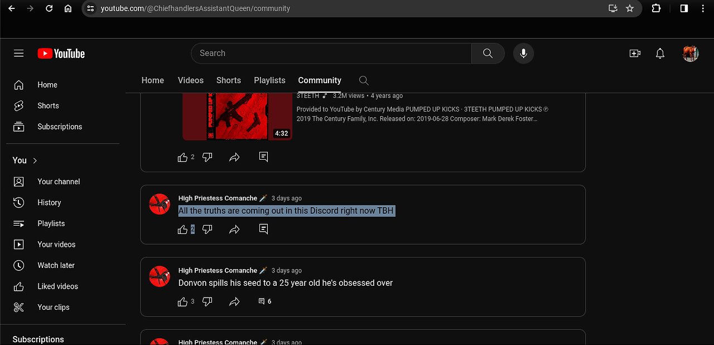Dislike the Discord truths post
Screen dimensions: 714x345
click(x=207, y=229)
